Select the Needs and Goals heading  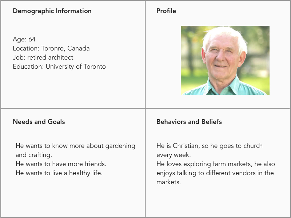coord(39,122)
